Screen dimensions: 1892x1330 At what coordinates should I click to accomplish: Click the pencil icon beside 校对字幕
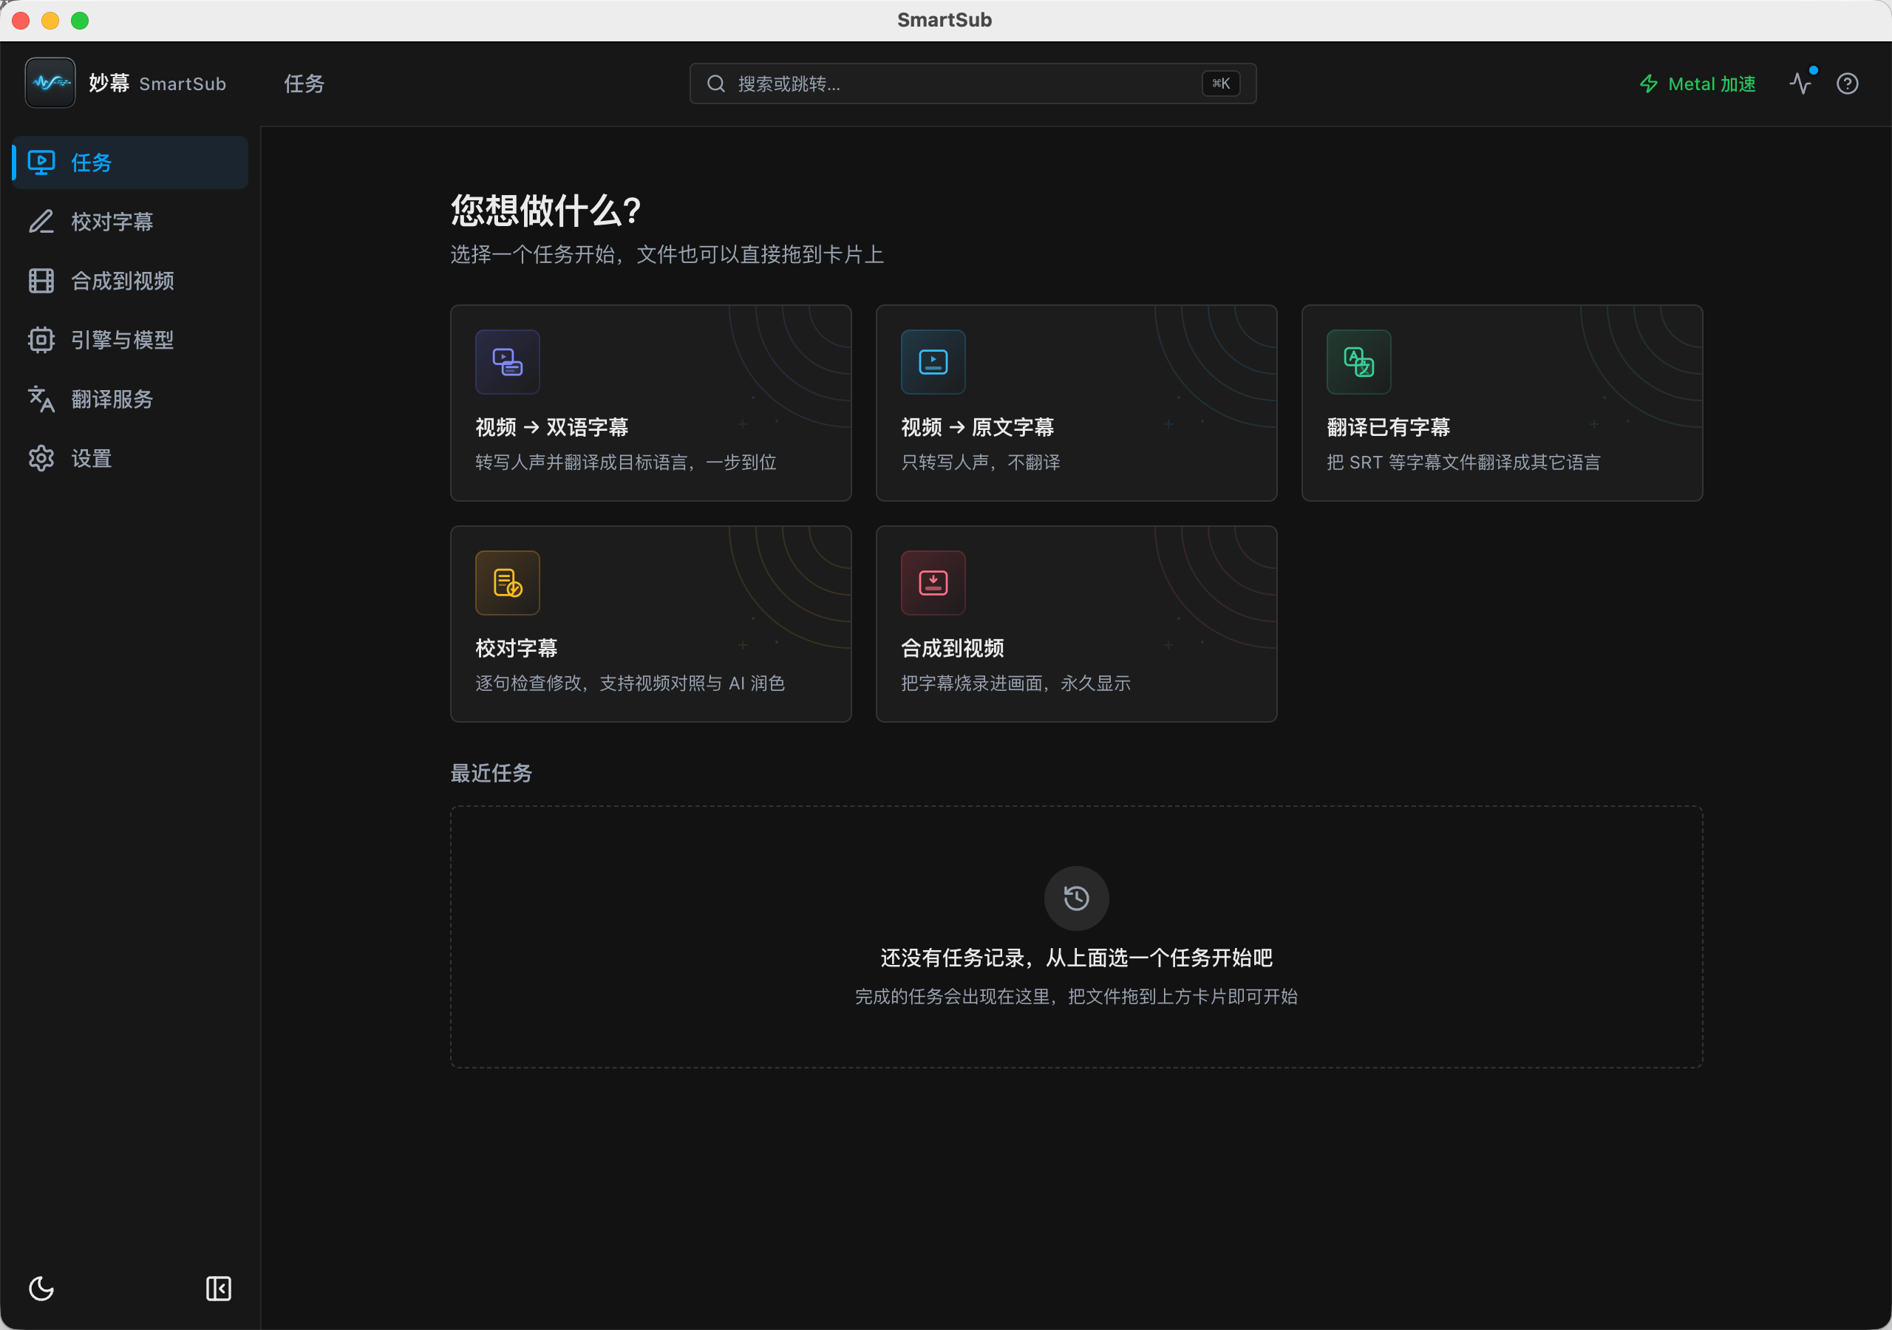pos(41,222)
